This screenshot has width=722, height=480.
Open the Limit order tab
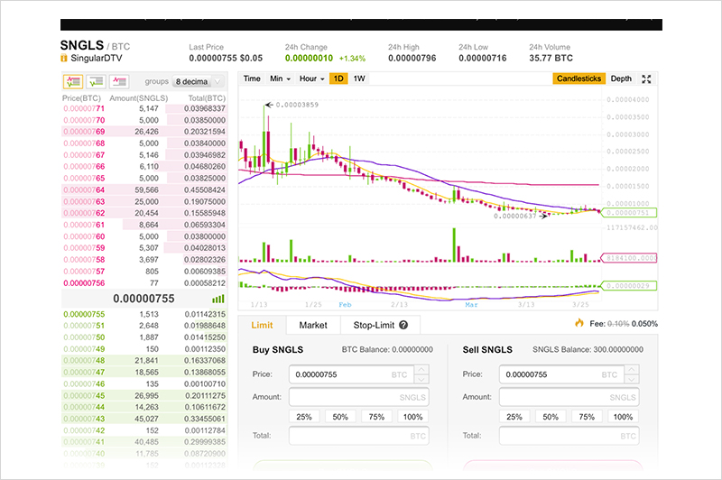(262, 325)
